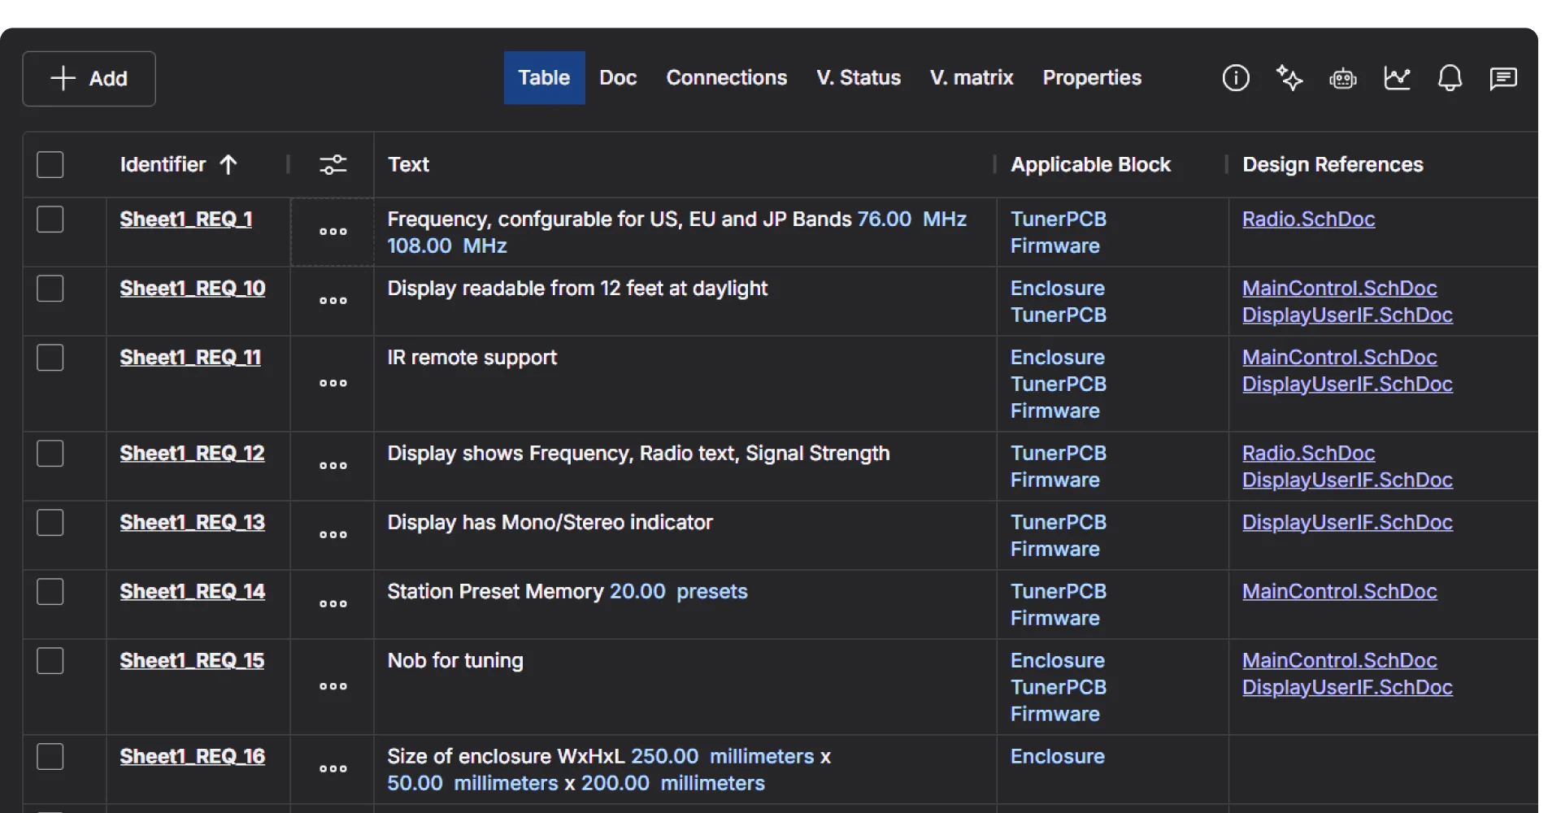This screenshot has height=813, width=1561.
Task: Open three-dot menu for Sheet1_REQ_15
Action: click(x=333, y=686)
